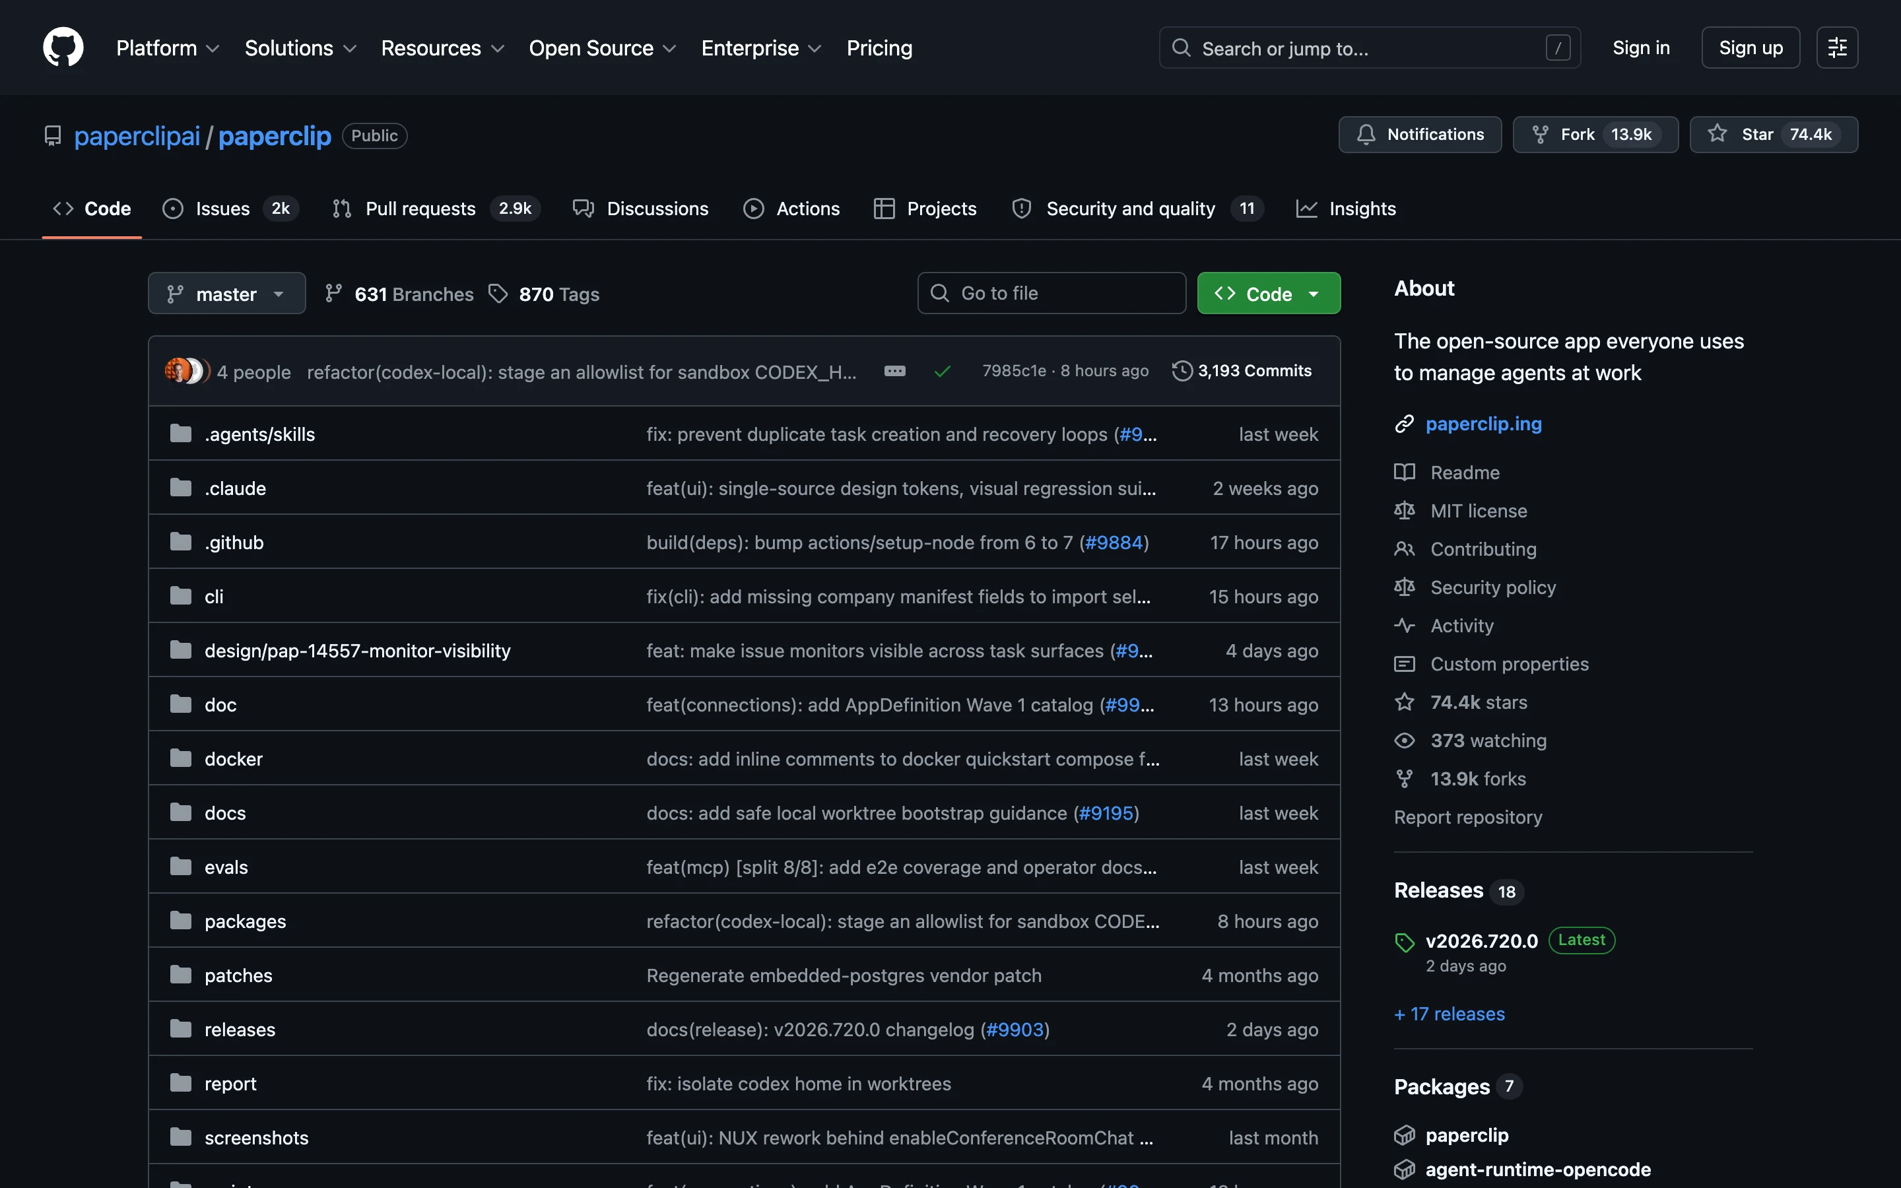
Task: Open the GitHub home logo
Action: [63, 47]
